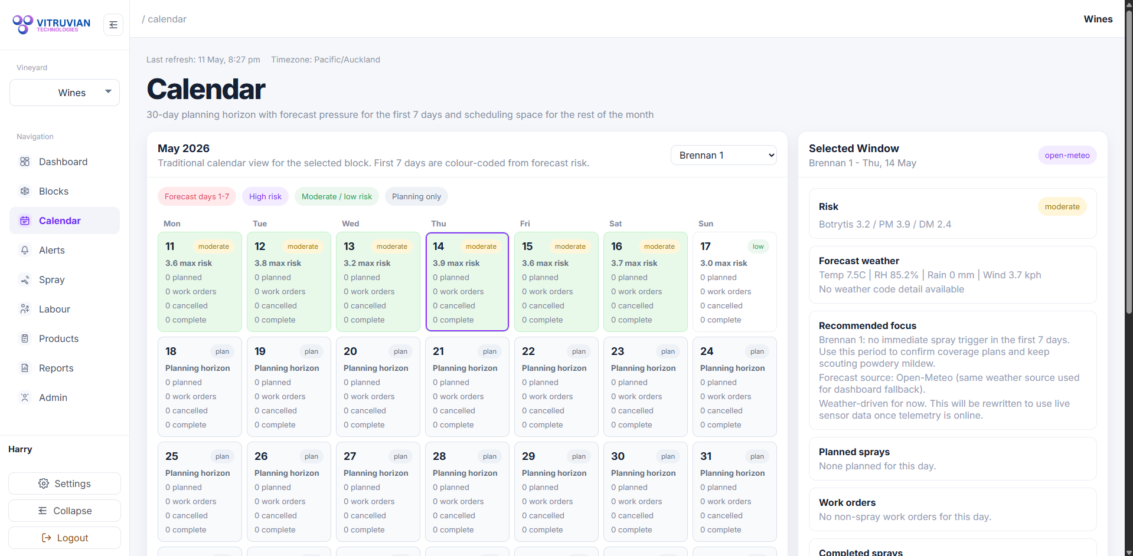1133x556 pixels.
Task: Click the Settings gear icon
Action: pos(44,483)
